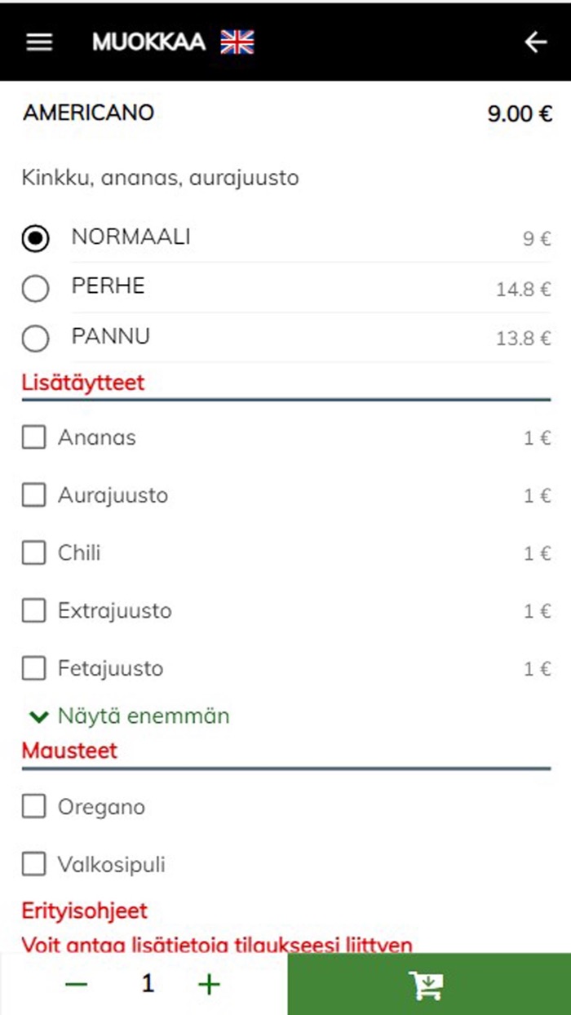Tick the Extrajuusto checkbox
This screenshot has width=571, height=1015.
(33, 610)
